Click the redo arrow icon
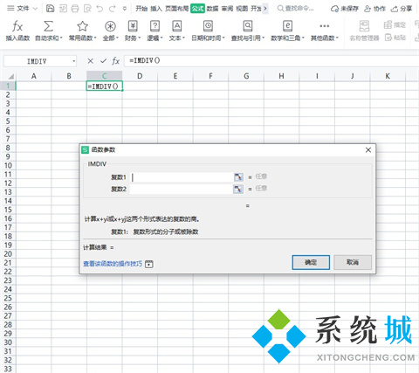 (113, 9)
